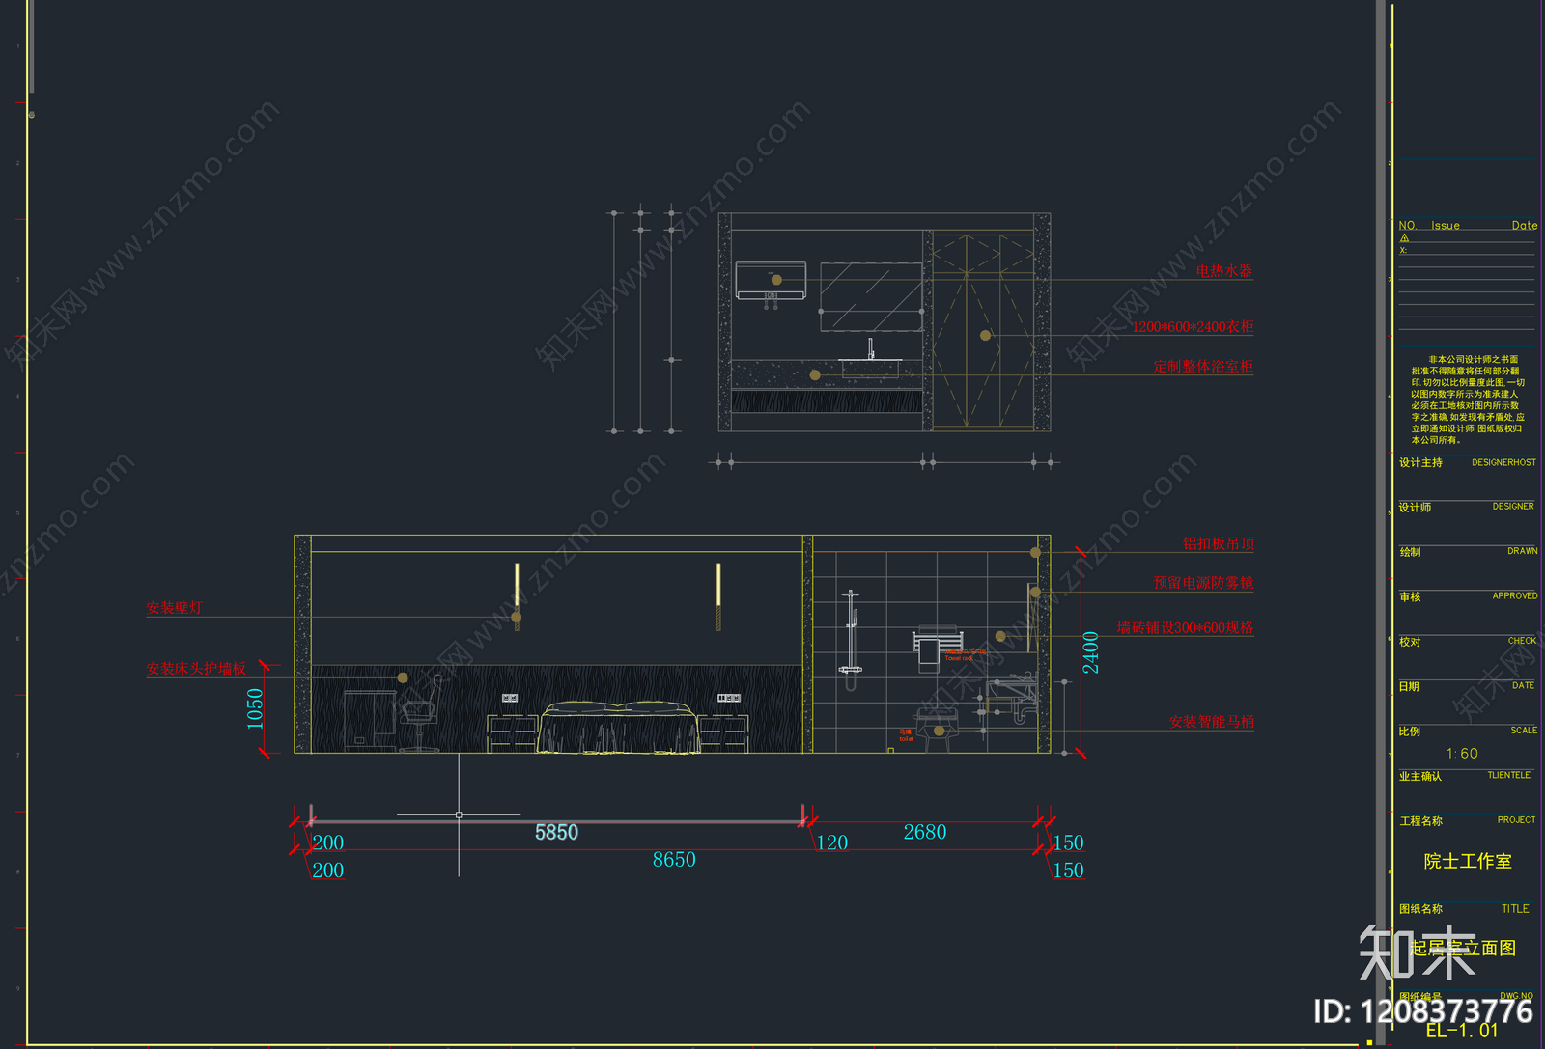Click the 2680 dimension value

click(x=925, y=832)
